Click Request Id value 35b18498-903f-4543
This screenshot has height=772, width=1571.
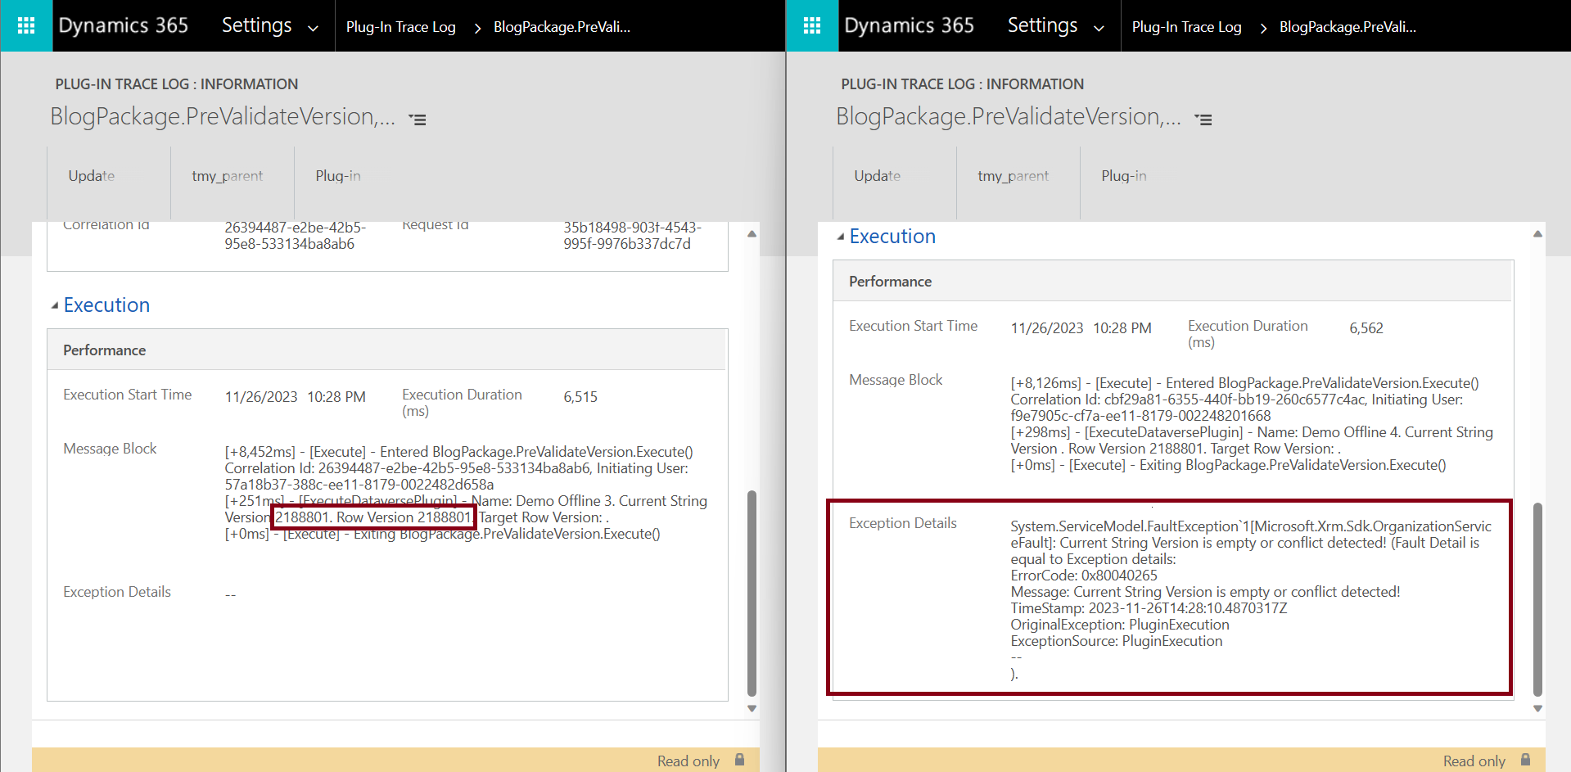coord(632,236)
